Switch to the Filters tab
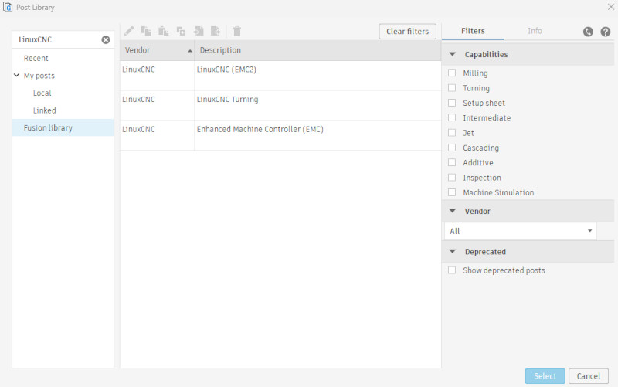The width and height of the screenshot is (618, 387). [x=473, y=31]
